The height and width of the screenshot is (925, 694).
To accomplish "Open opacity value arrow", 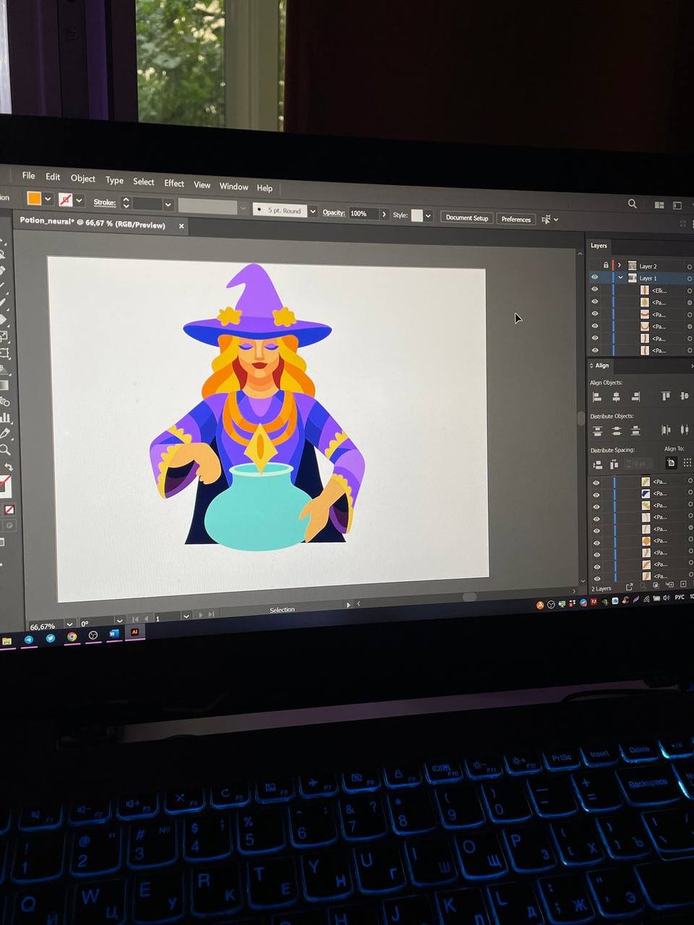I will (384, 214).
